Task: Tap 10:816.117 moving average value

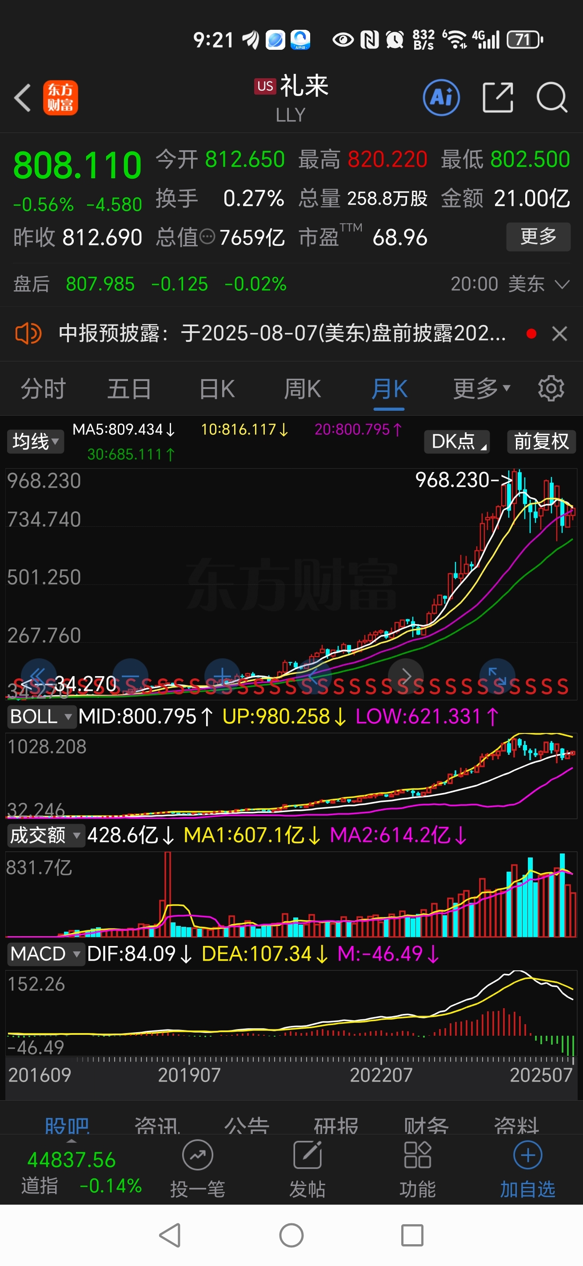Action: coord(244,429)
